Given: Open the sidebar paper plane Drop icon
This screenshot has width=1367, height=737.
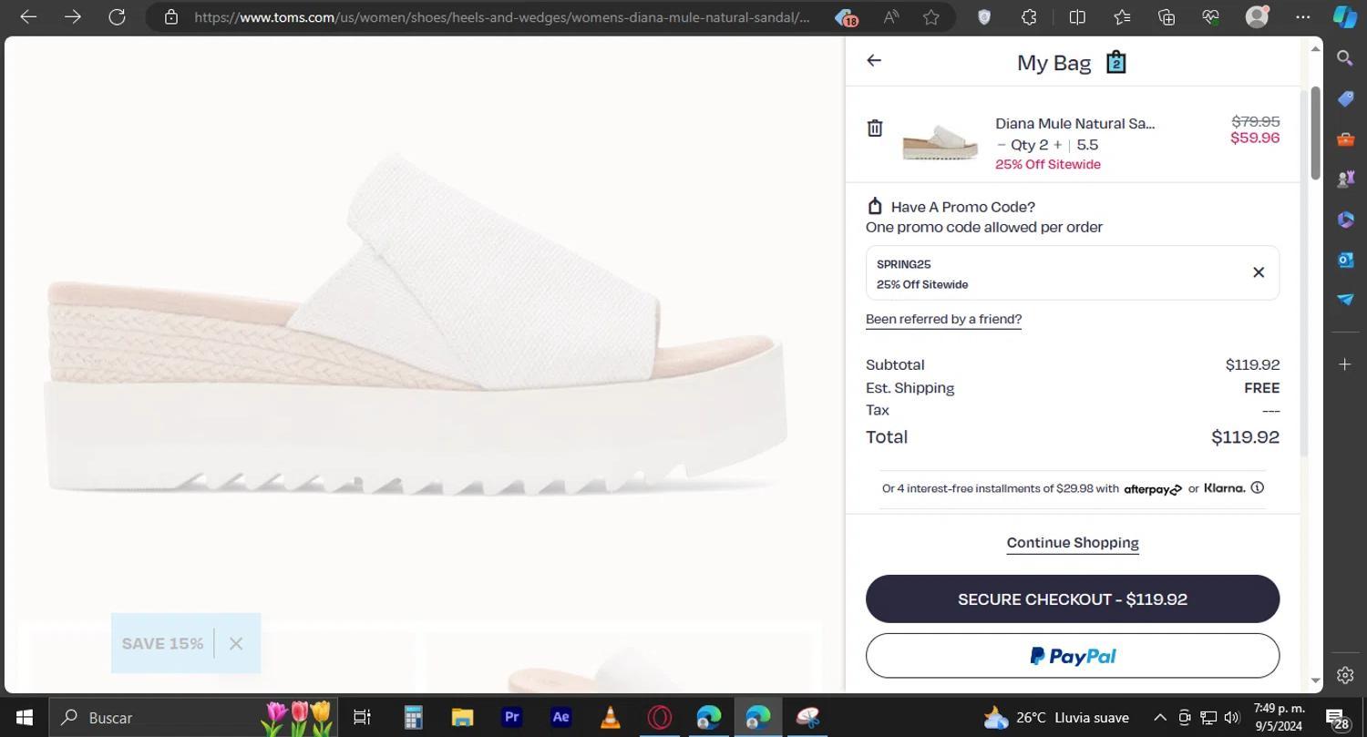Looking at the screenshot, I should pos(1345,300).
